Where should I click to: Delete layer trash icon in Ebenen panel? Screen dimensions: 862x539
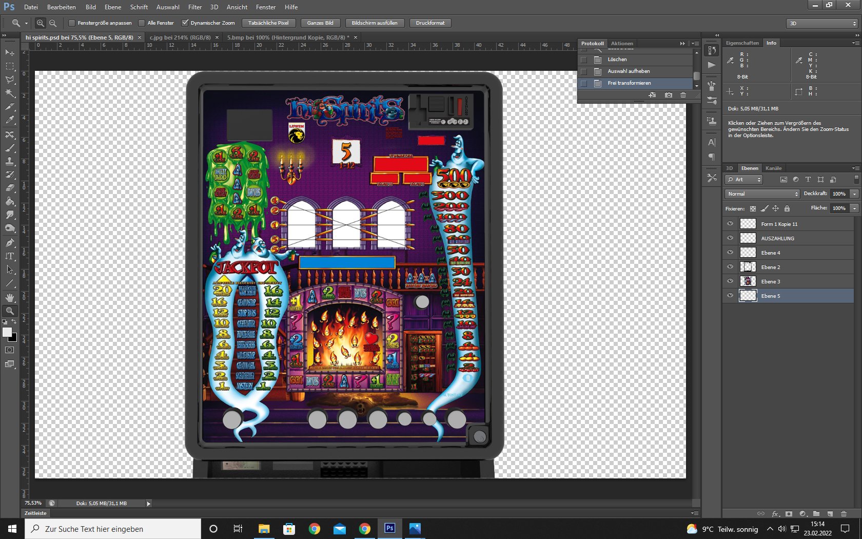point(844,514)
